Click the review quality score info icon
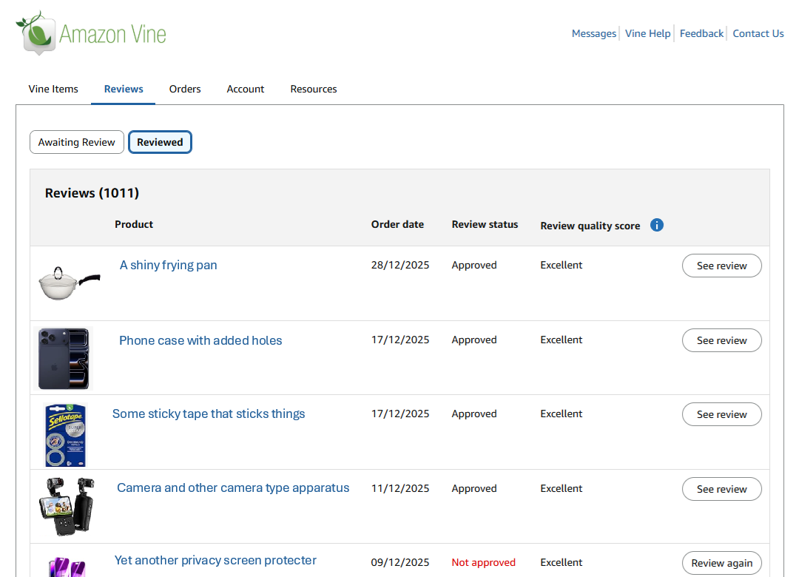The width and height of the screenshot is (793, 577). [x=656, y=225]
